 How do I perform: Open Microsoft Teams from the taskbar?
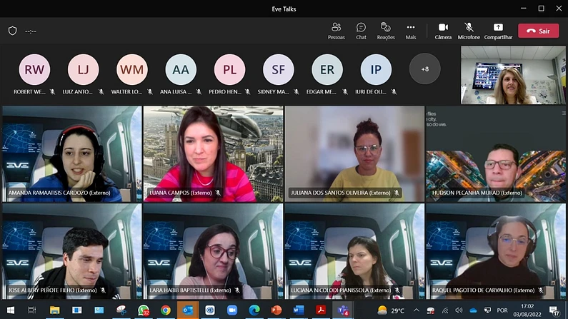click(343, 310)
